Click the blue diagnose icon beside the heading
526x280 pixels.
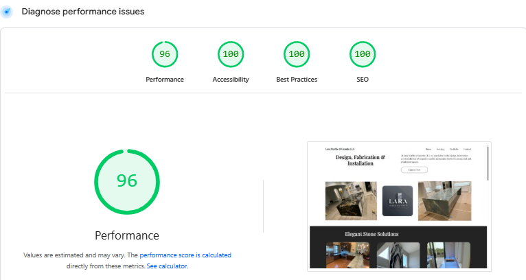pos(8,12)
